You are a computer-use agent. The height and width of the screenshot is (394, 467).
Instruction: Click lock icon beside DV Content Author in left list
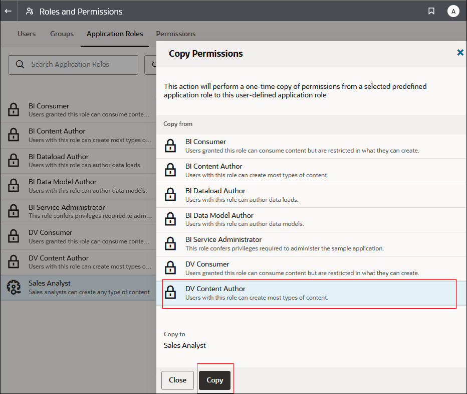tap(14, 262)
